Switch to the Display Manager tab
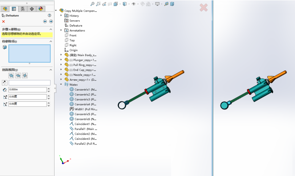The image size is (295, 176). click(40, 9)
